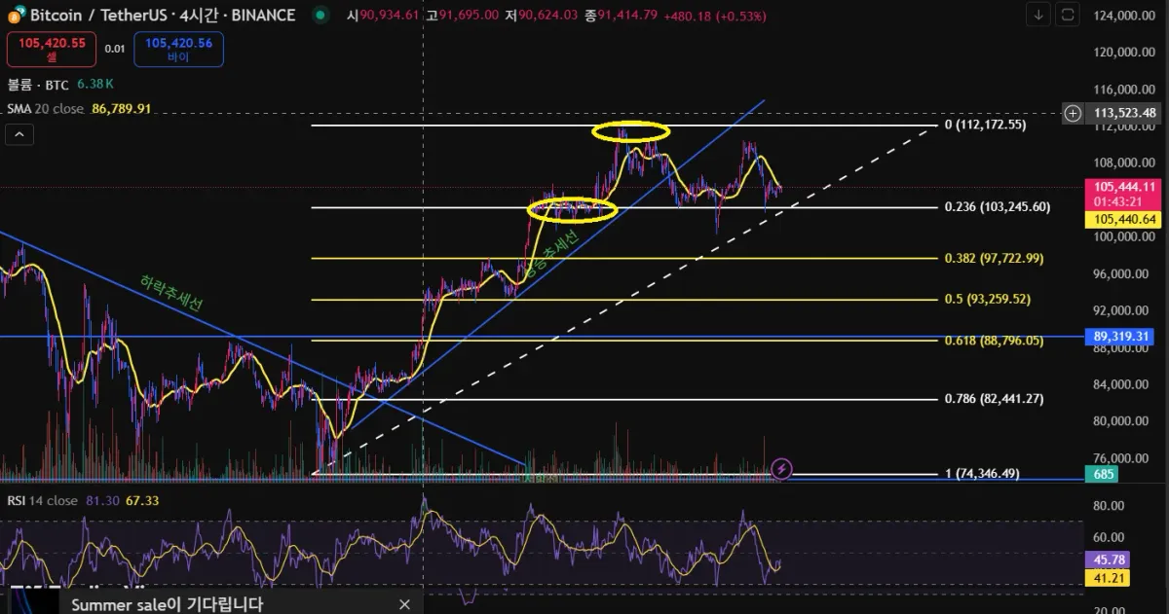Image resolution: width=1169 pixels, height=614 pixels.
Task: Close the Summer sale banner
Action: (x=405, y=604)
